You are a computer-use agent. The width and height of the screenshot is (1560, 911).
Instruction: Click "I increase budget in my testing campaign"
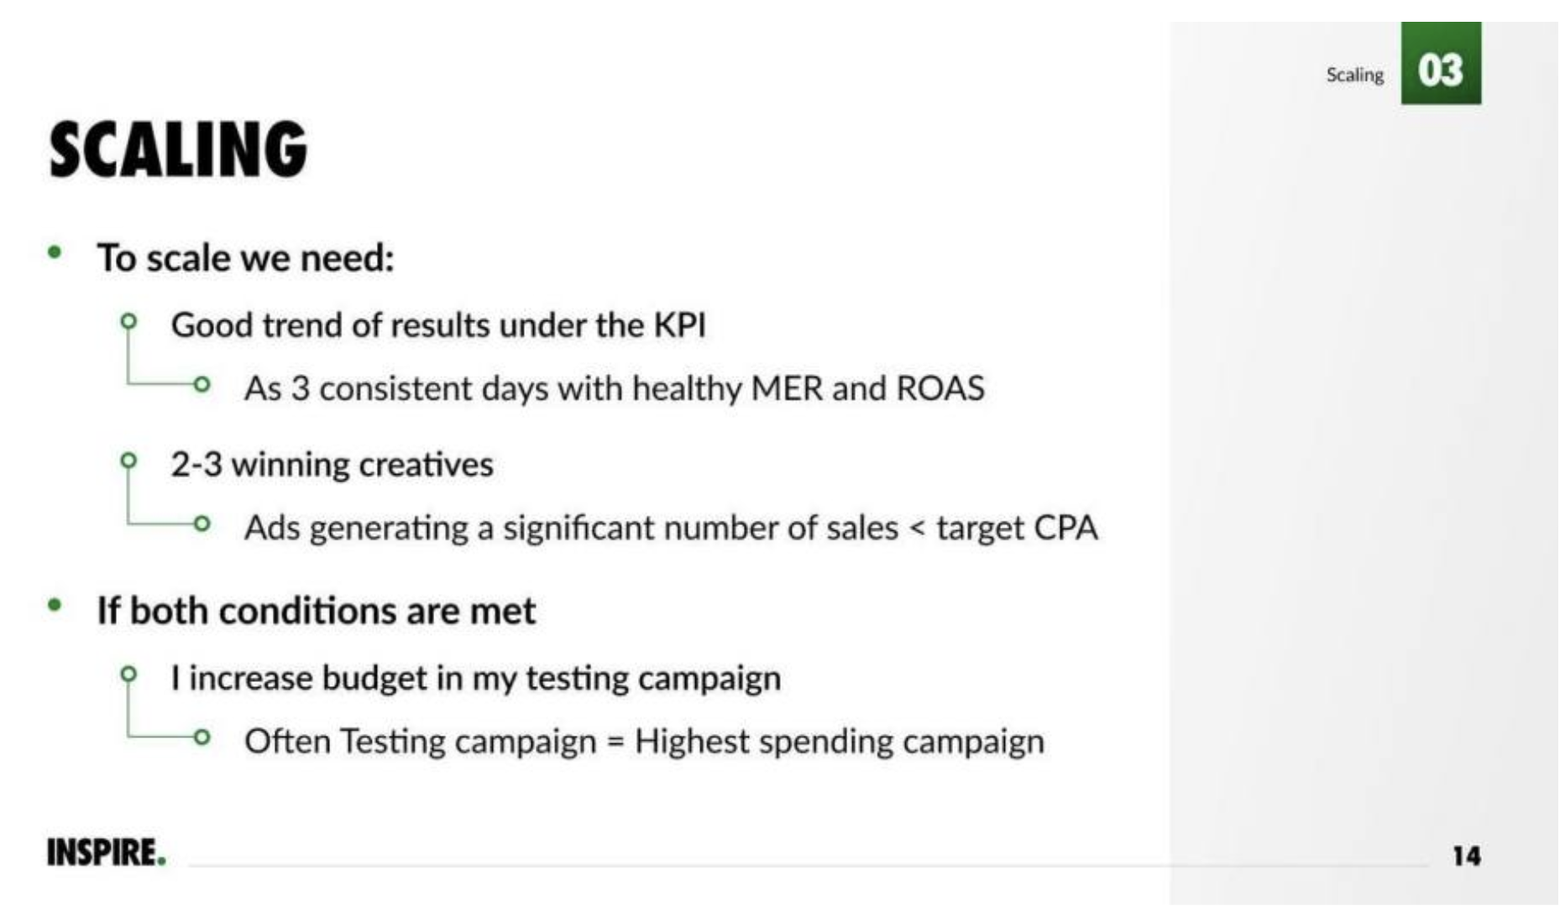pyautogui.click(x=475, y=679)
